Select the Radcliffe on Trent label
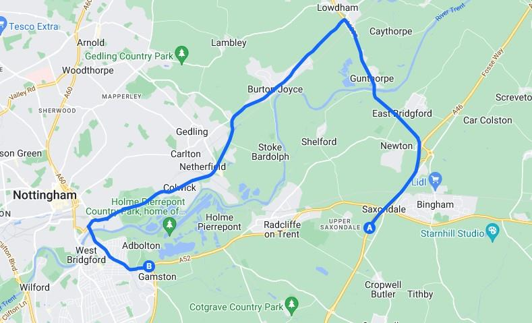The image size is (532, 323). [282, 229]
